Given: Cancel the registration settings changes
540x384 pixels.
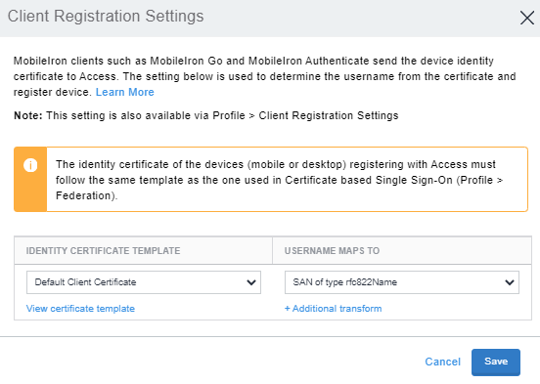Looking at the screenshot, I should pyautogui.click(x=442, y=362).
